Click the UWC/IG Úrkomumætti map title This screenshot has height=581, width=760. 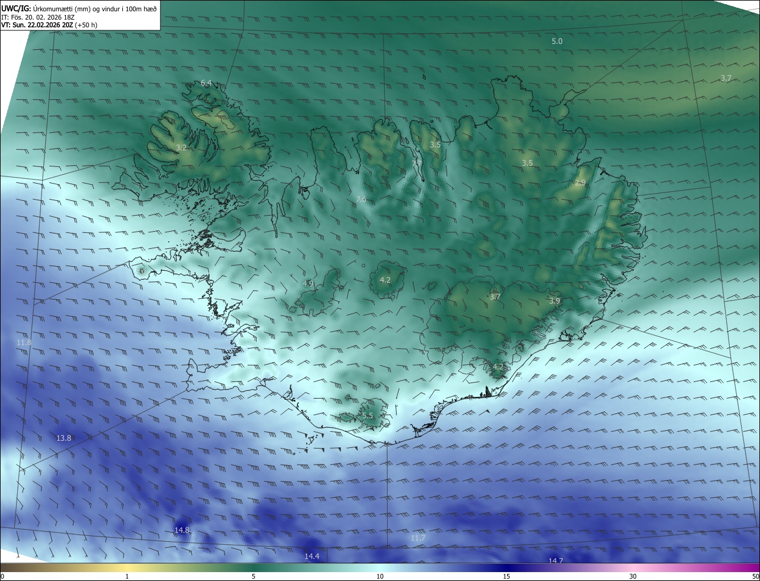[x=79, y=8]
